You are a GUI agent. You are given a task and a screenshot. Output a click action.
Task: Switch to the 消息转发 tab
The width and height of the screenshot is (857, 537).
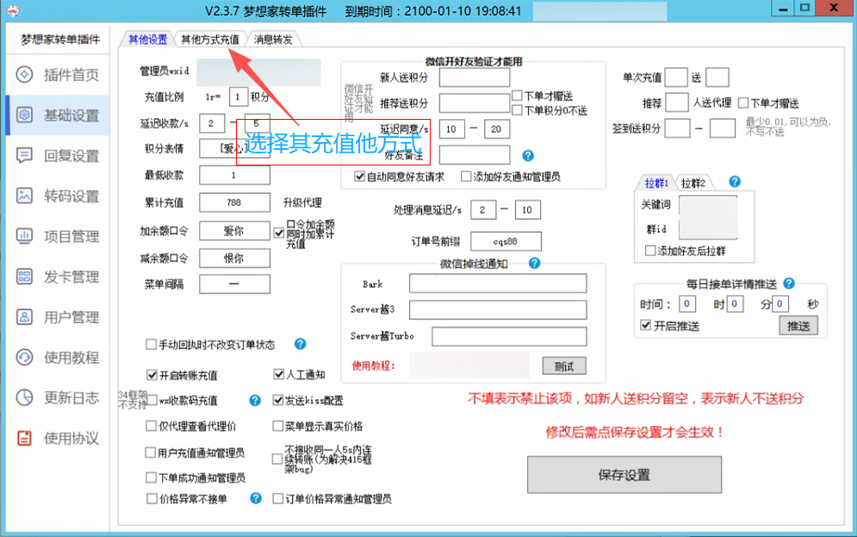coord(272,40)
